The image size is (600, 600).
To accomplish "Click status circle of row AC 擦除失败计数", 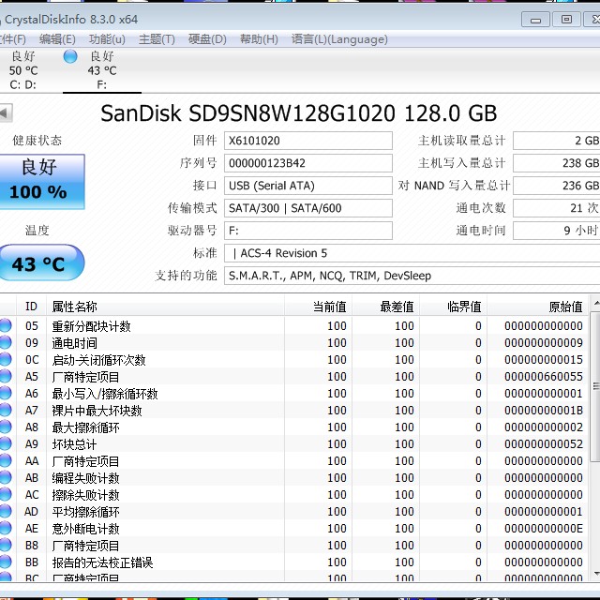I will pyautogui.click(x=6, y=494).
